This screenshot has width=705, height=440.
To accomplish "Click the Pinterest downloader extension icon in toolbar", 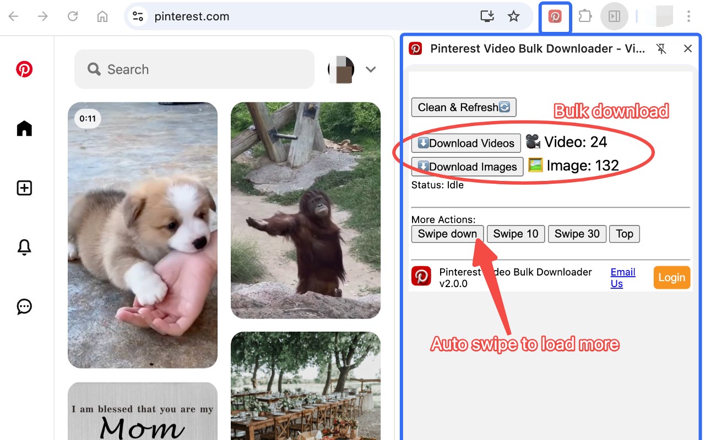I will [x=555, y=16].
